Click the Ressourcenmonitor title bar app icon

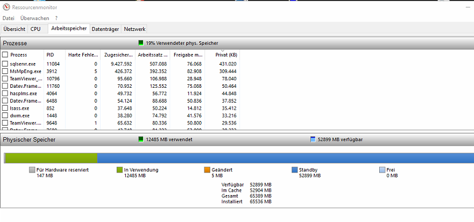(x=6, y=7)
